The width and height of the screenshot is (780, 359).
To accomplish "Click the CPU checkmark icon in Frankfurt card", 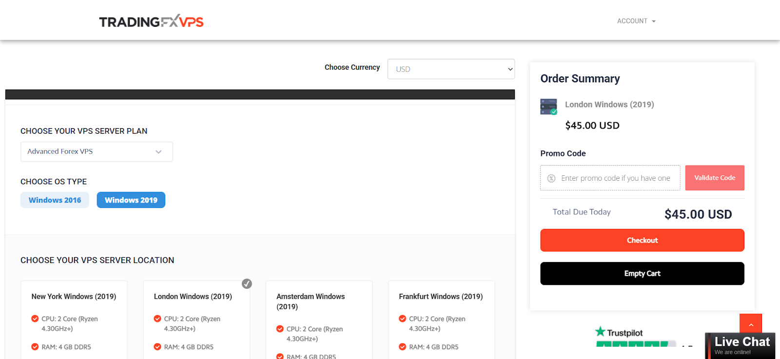I will pyautogui.click(x=403, y=319).
